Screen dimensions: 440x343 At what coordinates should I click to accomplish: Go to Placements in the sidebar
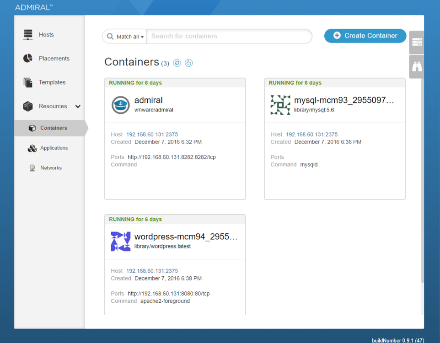pos(54,58)
